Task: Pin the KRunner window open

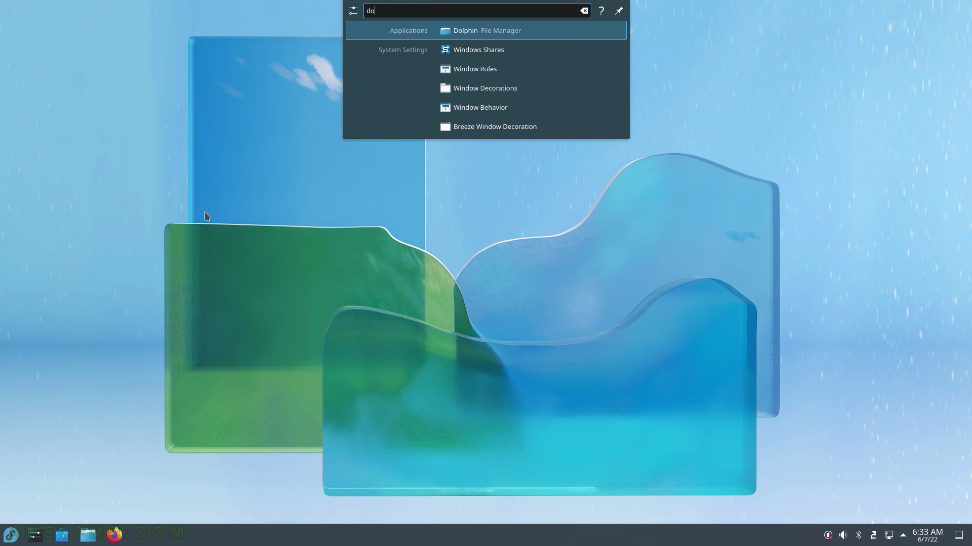Action: pyautogui.click(x=619, y=11)
